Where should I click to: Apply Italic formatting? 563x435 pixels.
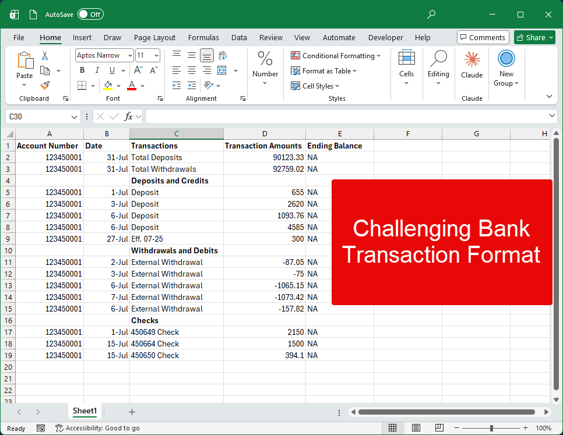point(97,70)
